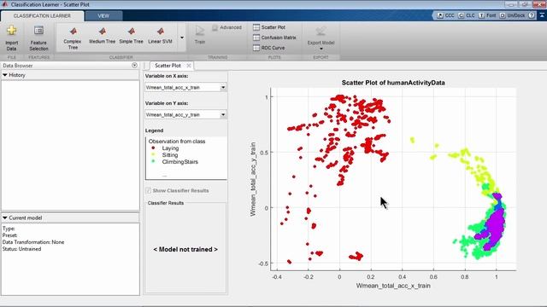This screenshot has height=307, width=547.
Task: Open Advanced training options
Action: point(226,27)
